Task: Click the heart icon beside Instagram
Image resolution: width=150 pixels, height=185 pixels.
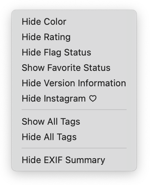Action: point(93,99)
